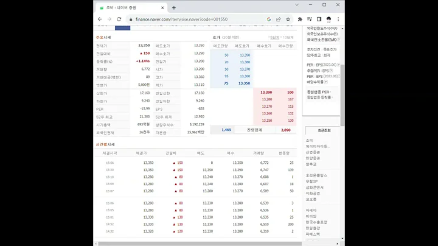
Task: Open 코오롱 in recently viewed list
Action: [311, 199]
